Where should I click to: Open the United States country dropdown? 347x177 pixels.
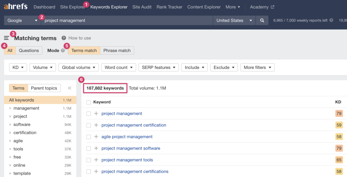pos(234,20)
